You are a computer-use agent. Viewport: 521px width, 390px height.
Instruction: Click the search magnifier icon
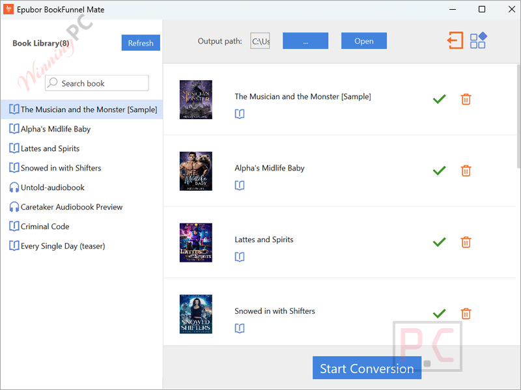click(x=53, y=83)
